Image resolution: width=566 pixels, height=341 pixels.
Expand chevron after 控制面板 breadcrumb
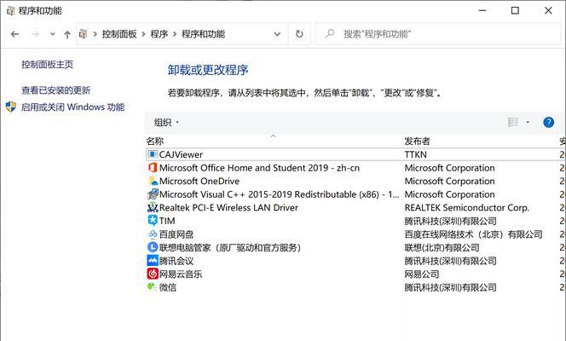(144, 34)
